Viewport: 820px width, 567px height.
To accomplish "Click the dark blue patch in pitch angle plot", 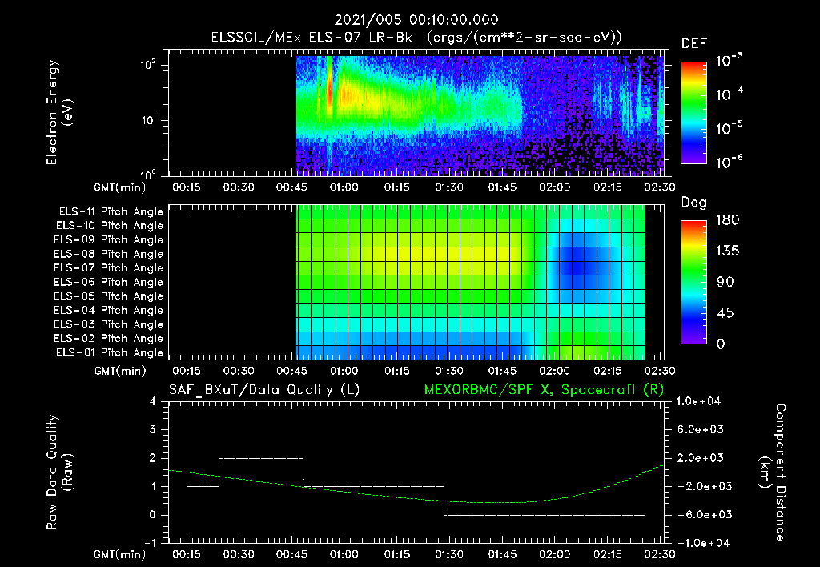I will [578, 262].
